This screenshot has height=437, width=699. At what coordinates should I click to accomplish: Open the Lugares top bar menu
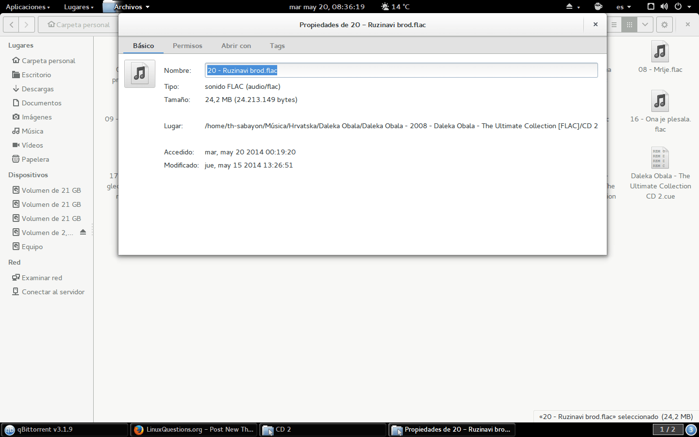(78, 7)
